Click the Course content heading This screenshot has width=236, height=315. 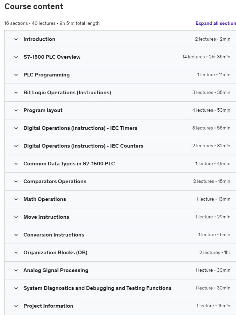[x=34, y=6]
